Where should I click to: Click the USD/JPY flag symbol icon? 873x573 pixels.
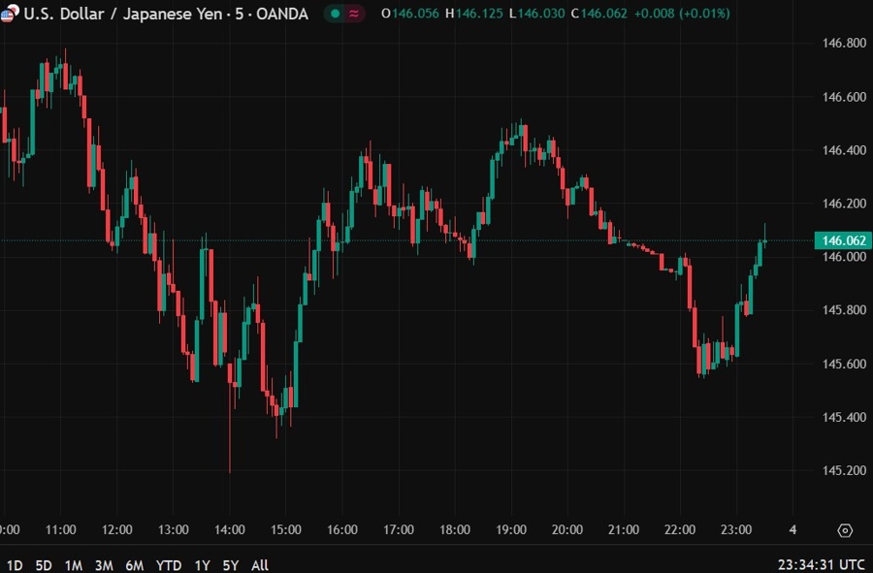coord(8,15)
